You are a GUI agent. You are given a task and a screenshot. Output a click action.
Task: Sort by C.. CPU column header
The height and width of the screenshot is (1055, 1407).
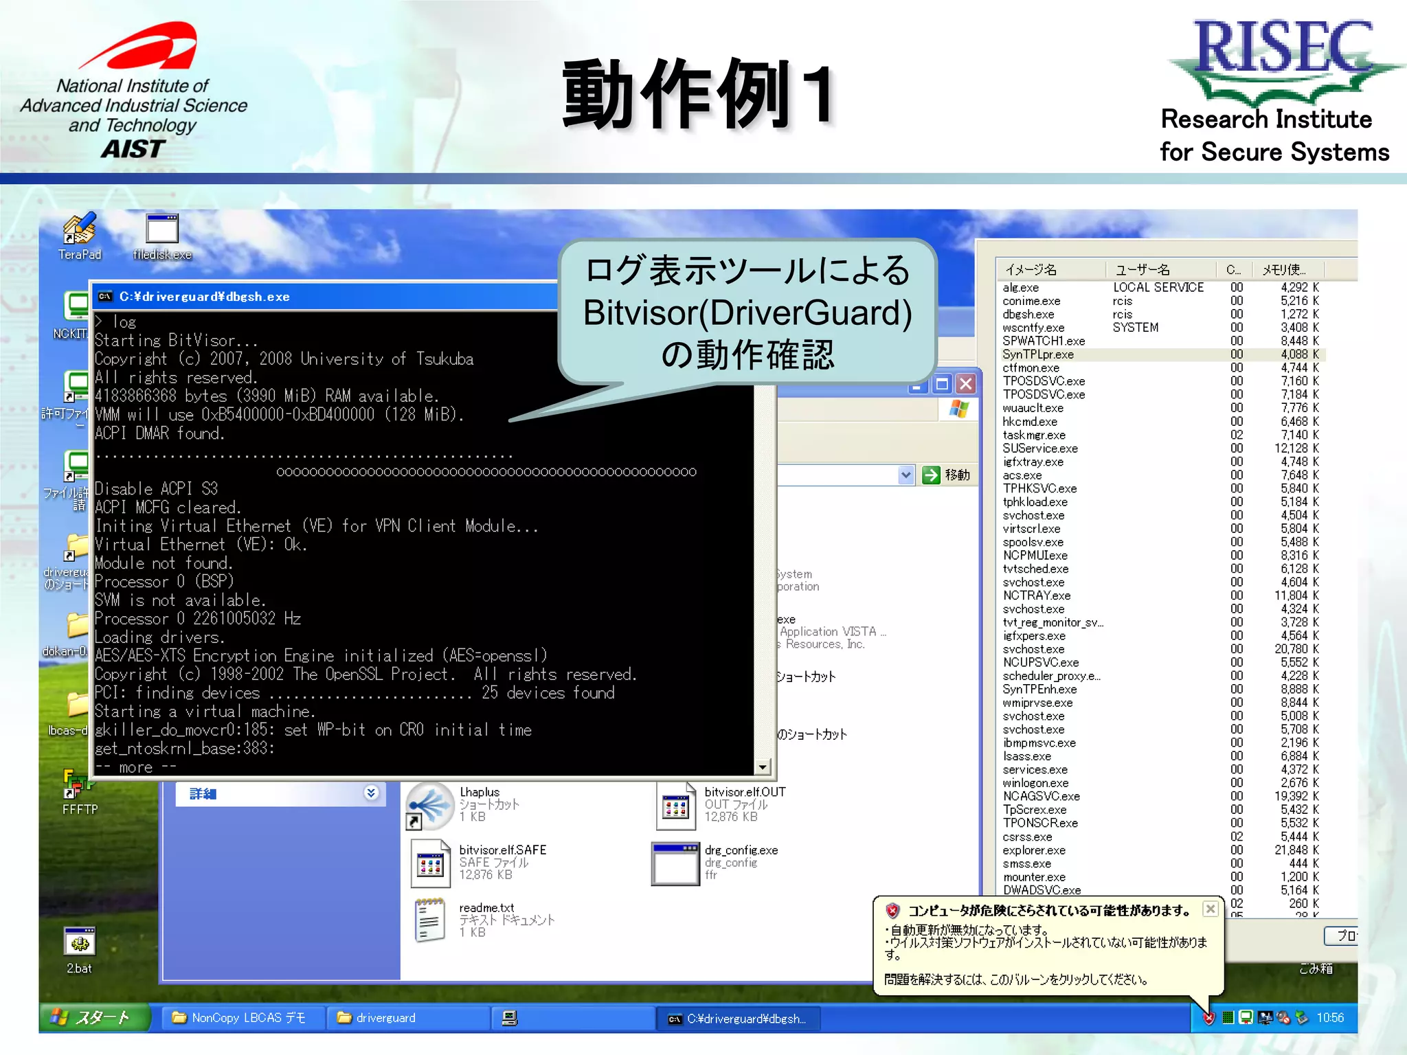[1235, 269]
